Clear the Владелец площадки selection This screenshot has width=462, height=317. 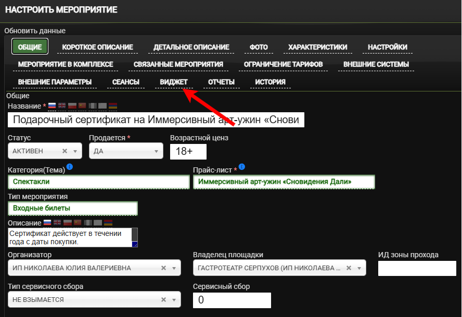pos(348,268)
